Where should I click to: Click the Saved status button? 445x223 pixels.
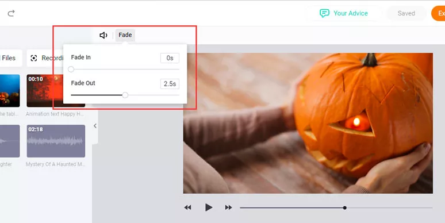[x=406, y=13]
